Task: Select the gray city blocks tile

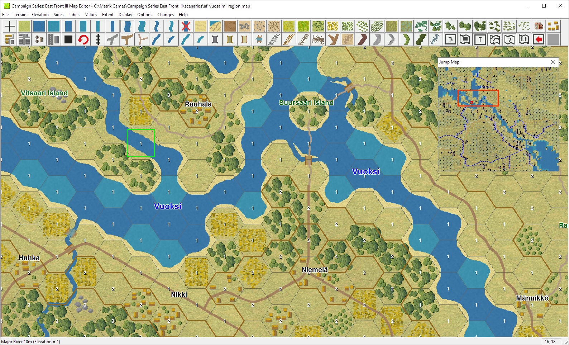Action: (24, 39)
